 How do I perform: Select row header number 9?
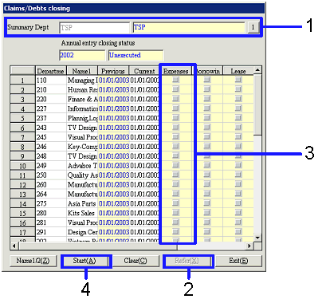tap(22, 156)
